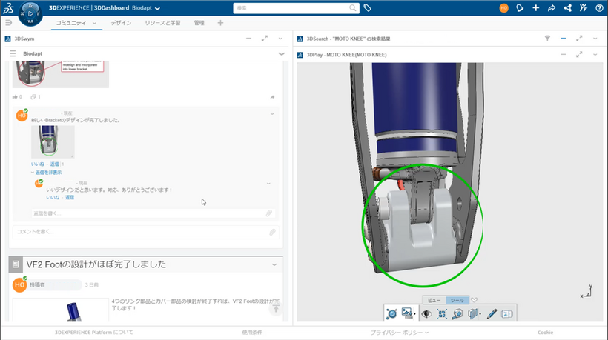Click the document icon beside VF2 Foot post
The image size is (608, 340).
(16, 264)
